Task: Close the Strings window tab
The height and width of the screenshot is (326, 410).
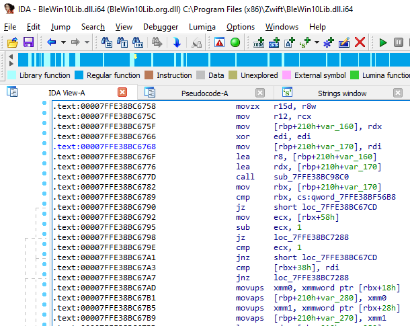Action: (x=398, y=93)
